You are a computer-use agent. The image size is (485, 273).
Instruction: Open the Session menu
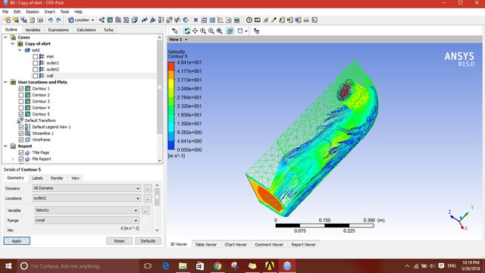click(32, 12)
